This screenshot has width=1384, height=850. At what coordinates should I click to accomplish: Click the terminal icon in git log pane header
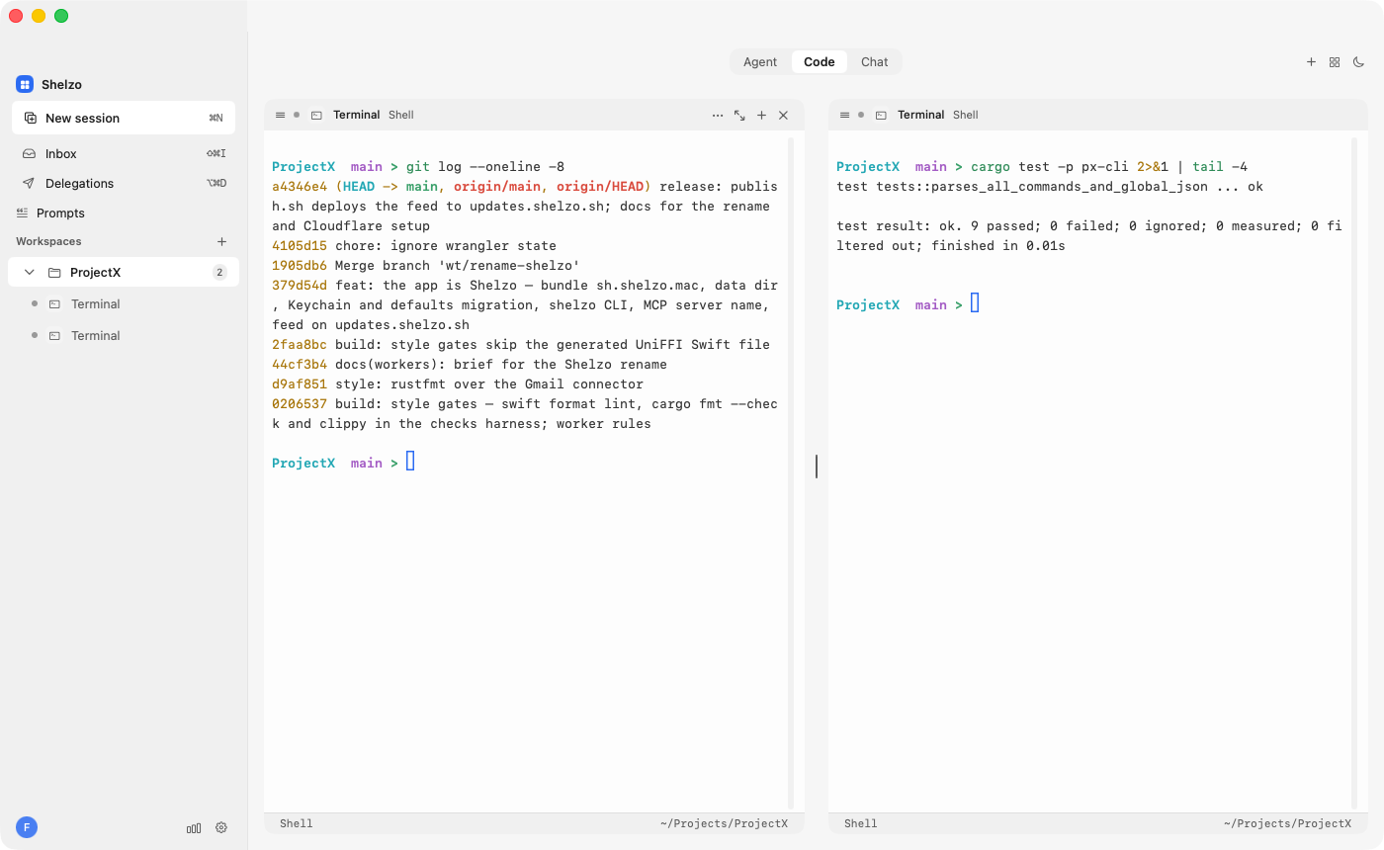[x=316, y=115]
